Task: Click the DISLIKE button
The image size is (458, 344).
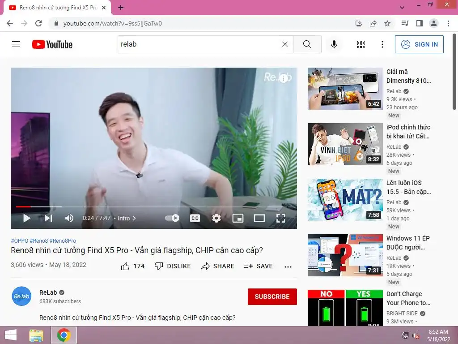Action: [x=173, y=266]
